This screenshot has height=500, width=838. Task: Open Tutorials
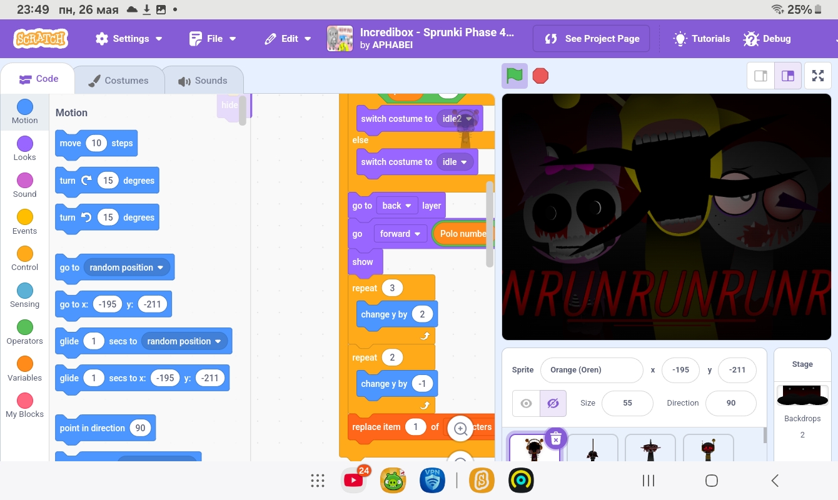[x=701, y=39]
